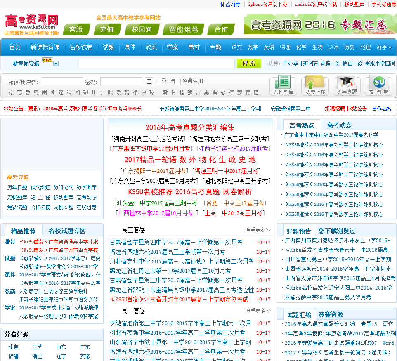This screenshot has width=397, height=361.
Task: Open 查看更多 for 高三套卷
Action: pyautogui.click(x=258, y=230)
